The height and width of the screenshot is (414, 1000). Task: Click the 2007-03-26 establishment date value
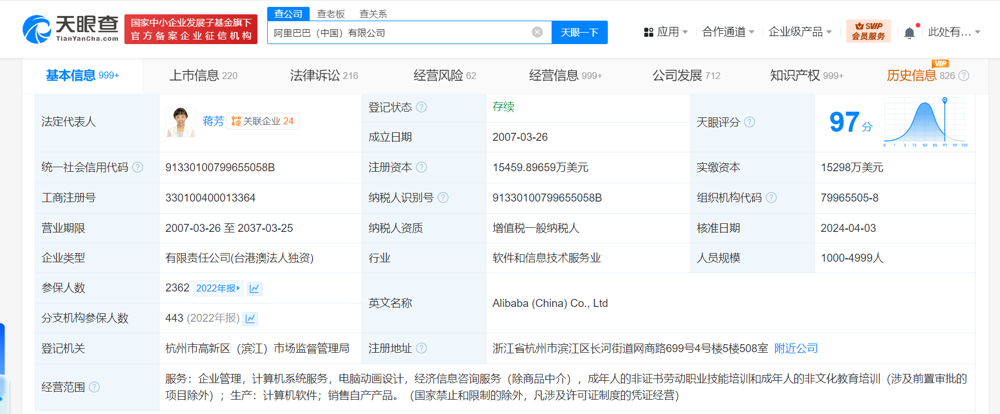coord(520,137)
